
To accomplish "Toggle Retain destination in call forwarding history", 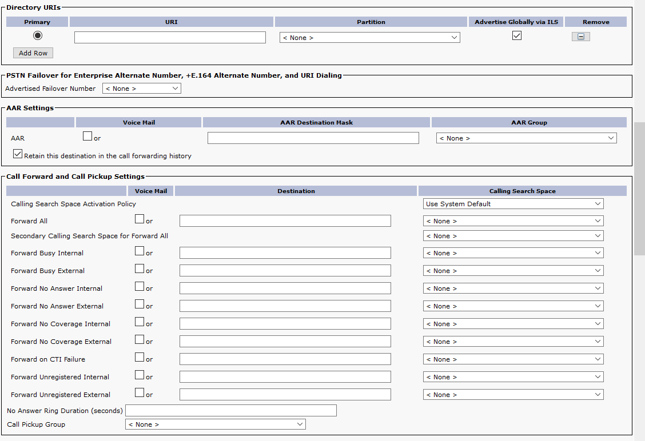I will tap(18, 154).
